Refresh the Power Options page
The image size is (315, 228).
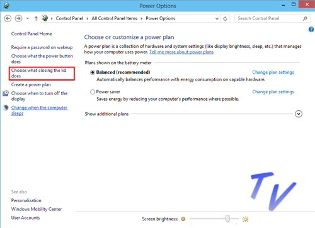pos(225,19)
